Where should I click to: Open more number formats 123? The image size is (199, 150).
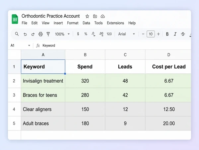click(x=109, y=34)
